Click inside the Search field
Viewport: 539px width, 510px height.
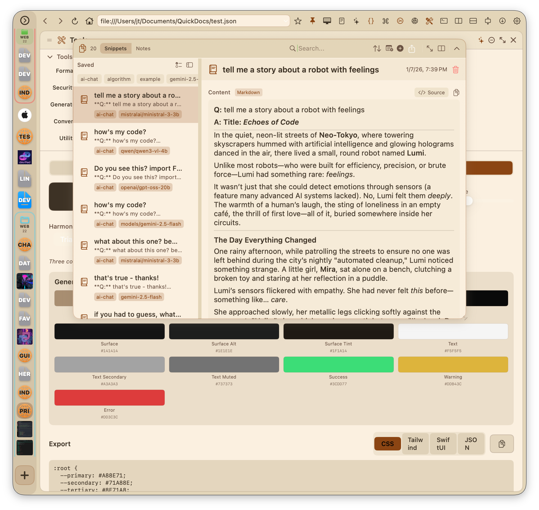coord(323,48)
